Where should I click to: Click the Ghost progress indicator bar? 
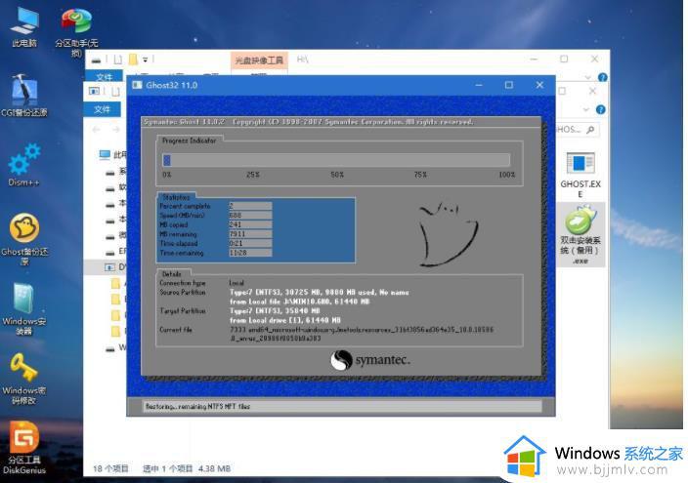[336, 160]
